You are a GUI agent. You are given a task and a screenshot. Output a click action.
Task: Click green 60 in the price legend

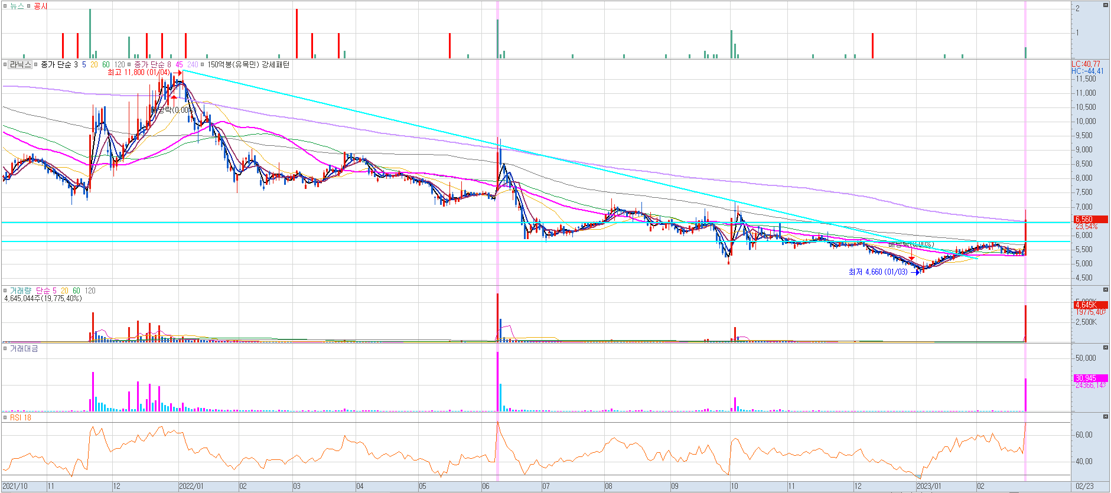pyautogui.click(x=106, y=65)
